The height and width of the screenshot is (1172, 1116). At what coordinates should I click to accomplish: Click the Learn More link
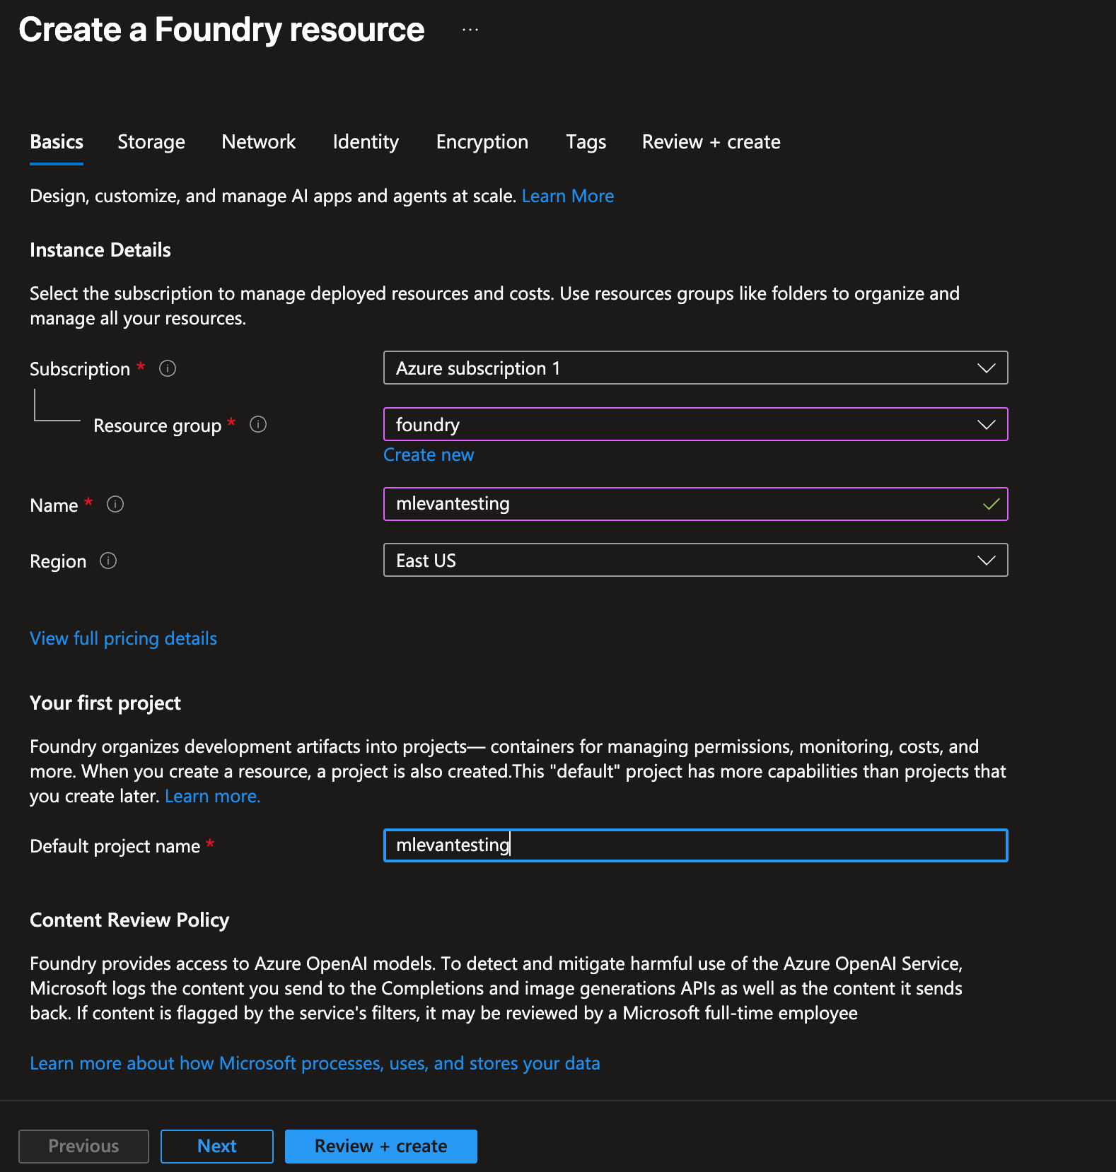[x=567, y=196]
